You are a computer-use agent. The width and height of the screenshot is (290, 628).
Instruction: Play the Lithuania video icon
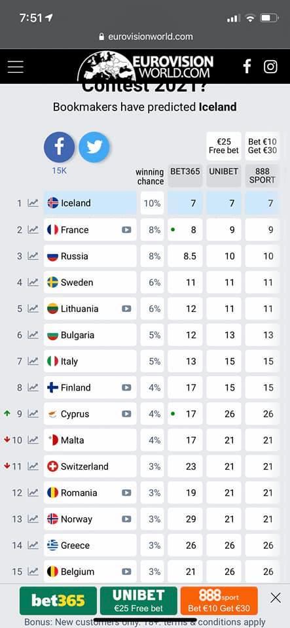[x=126, y=309]
